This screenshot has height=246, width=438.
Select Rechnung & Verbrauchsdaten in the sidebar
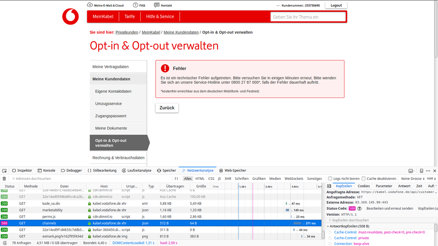pos(118,158)
